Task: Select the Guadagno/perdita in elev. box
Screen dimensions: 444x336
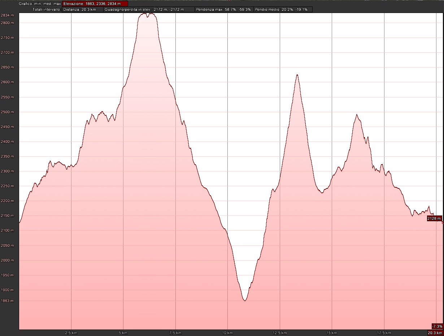Action: [149, 10]
